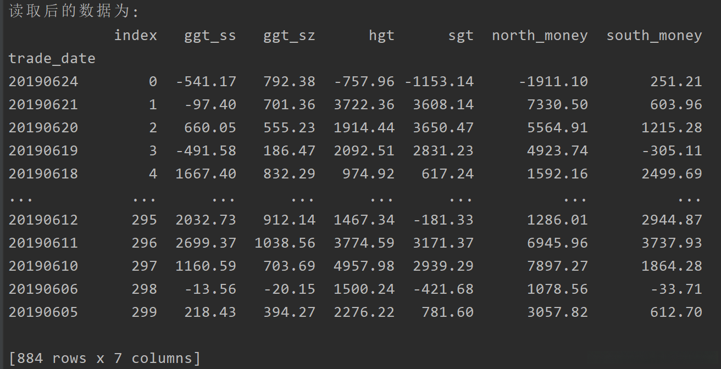Click the index column header
The image size is (721, 369).
point(135,36)
